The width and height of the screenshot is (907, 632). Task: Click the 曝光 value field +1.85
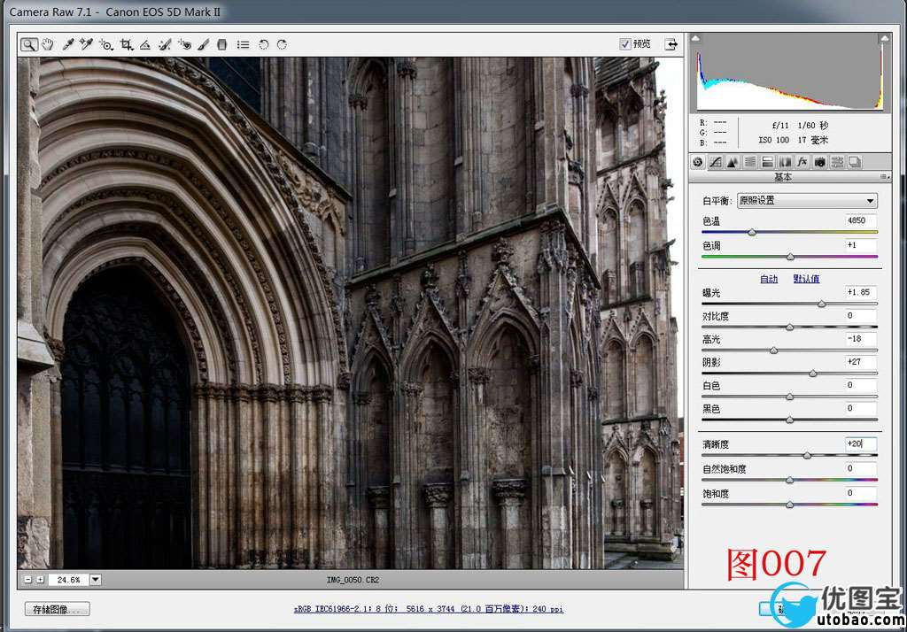tap(860, 292)
